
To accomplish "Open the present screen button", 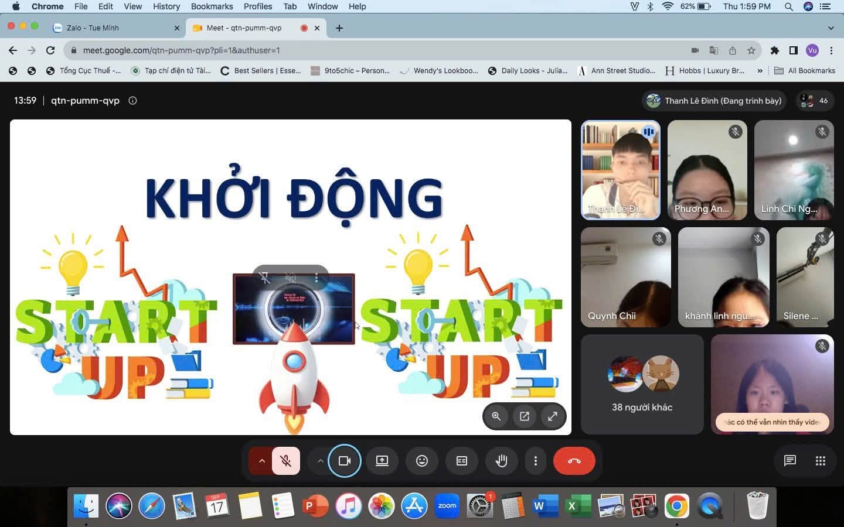I will [x=382, y=461].
